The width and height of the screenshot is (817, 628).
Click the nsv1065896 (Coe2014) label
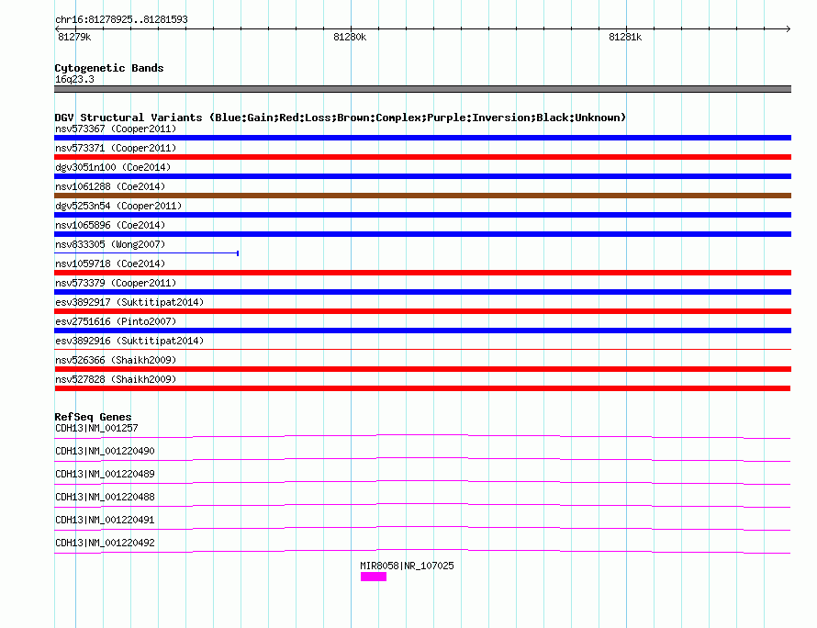click(x=110, y=225)
